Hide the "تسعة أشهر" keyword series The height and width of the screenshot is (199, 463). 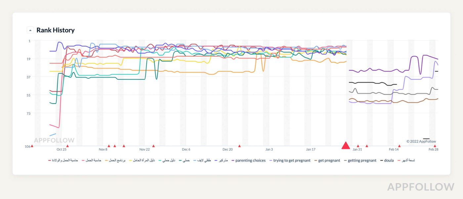[407, 160]
